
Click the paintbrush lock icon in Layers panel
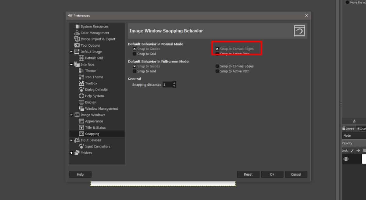tap(351, 150)
